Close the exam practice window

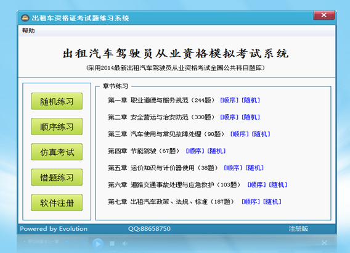click(324, 15)
